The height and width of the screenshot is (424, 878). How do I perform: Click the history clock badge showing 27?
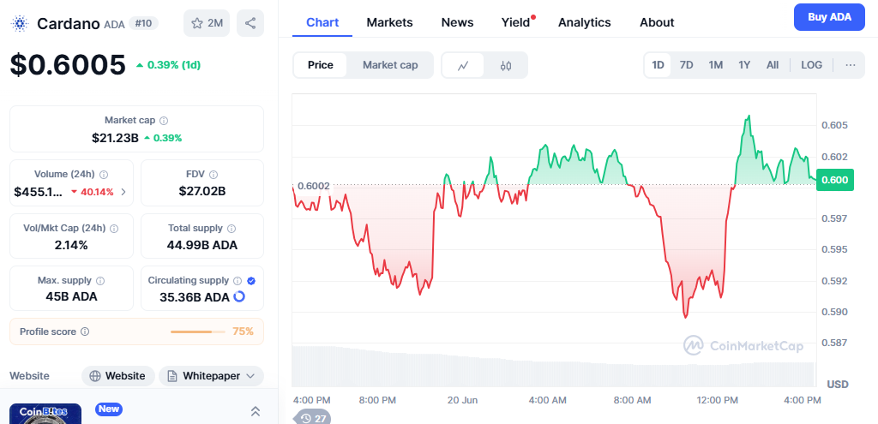pos(312,418)
